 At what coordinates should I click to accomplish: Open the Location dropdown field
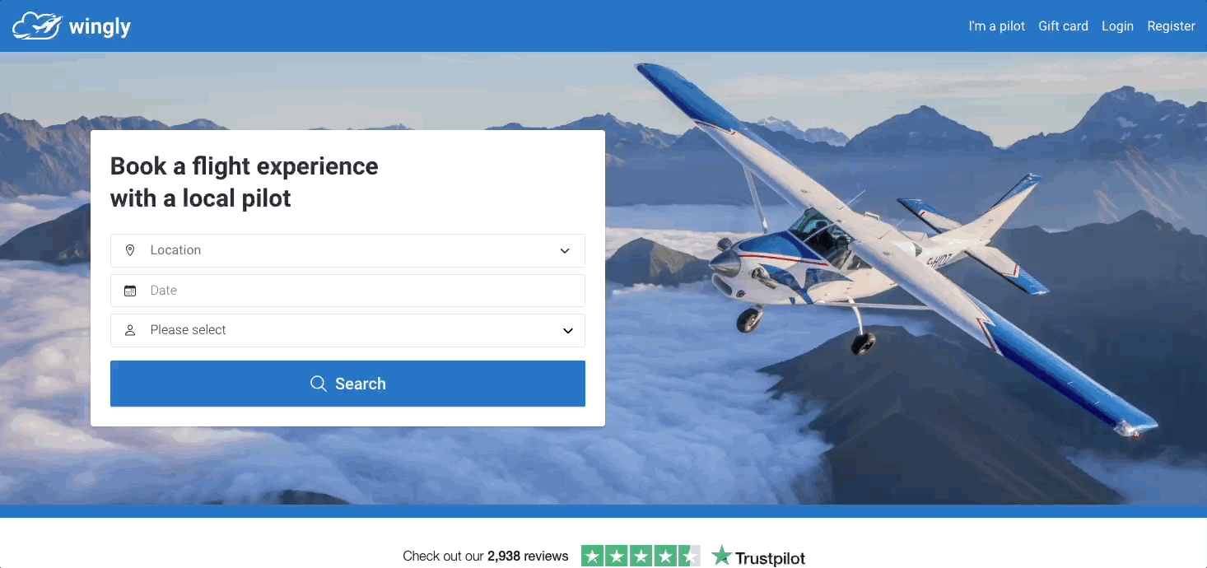pos(347,250)
